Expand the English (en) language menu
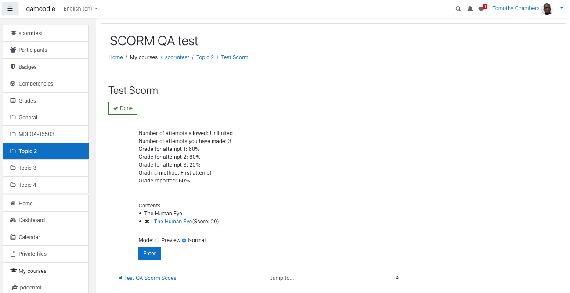 (x=81, y=9)
